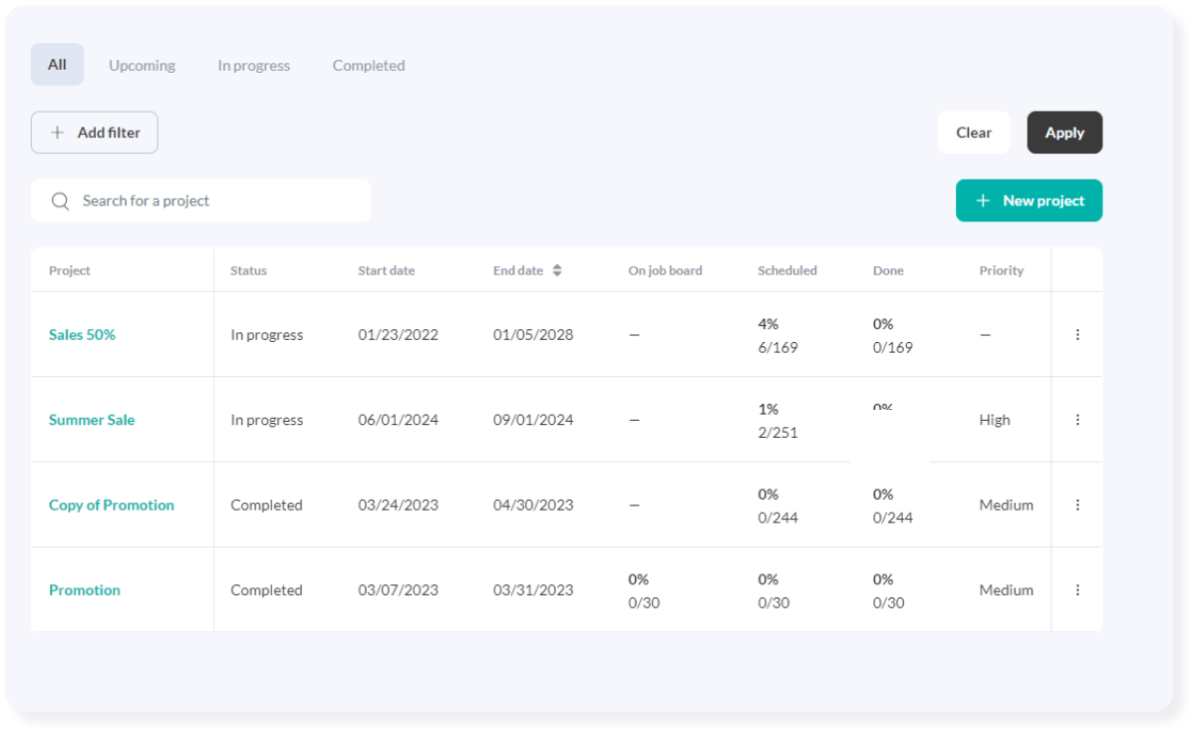1198x737 pixels.
Task: Click the Start date column header
Action: [x=387, y=270]
